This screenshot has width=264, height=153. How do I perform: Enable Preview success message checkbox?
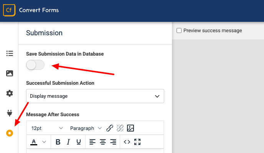pyautogui.click(x=179, y=31)
